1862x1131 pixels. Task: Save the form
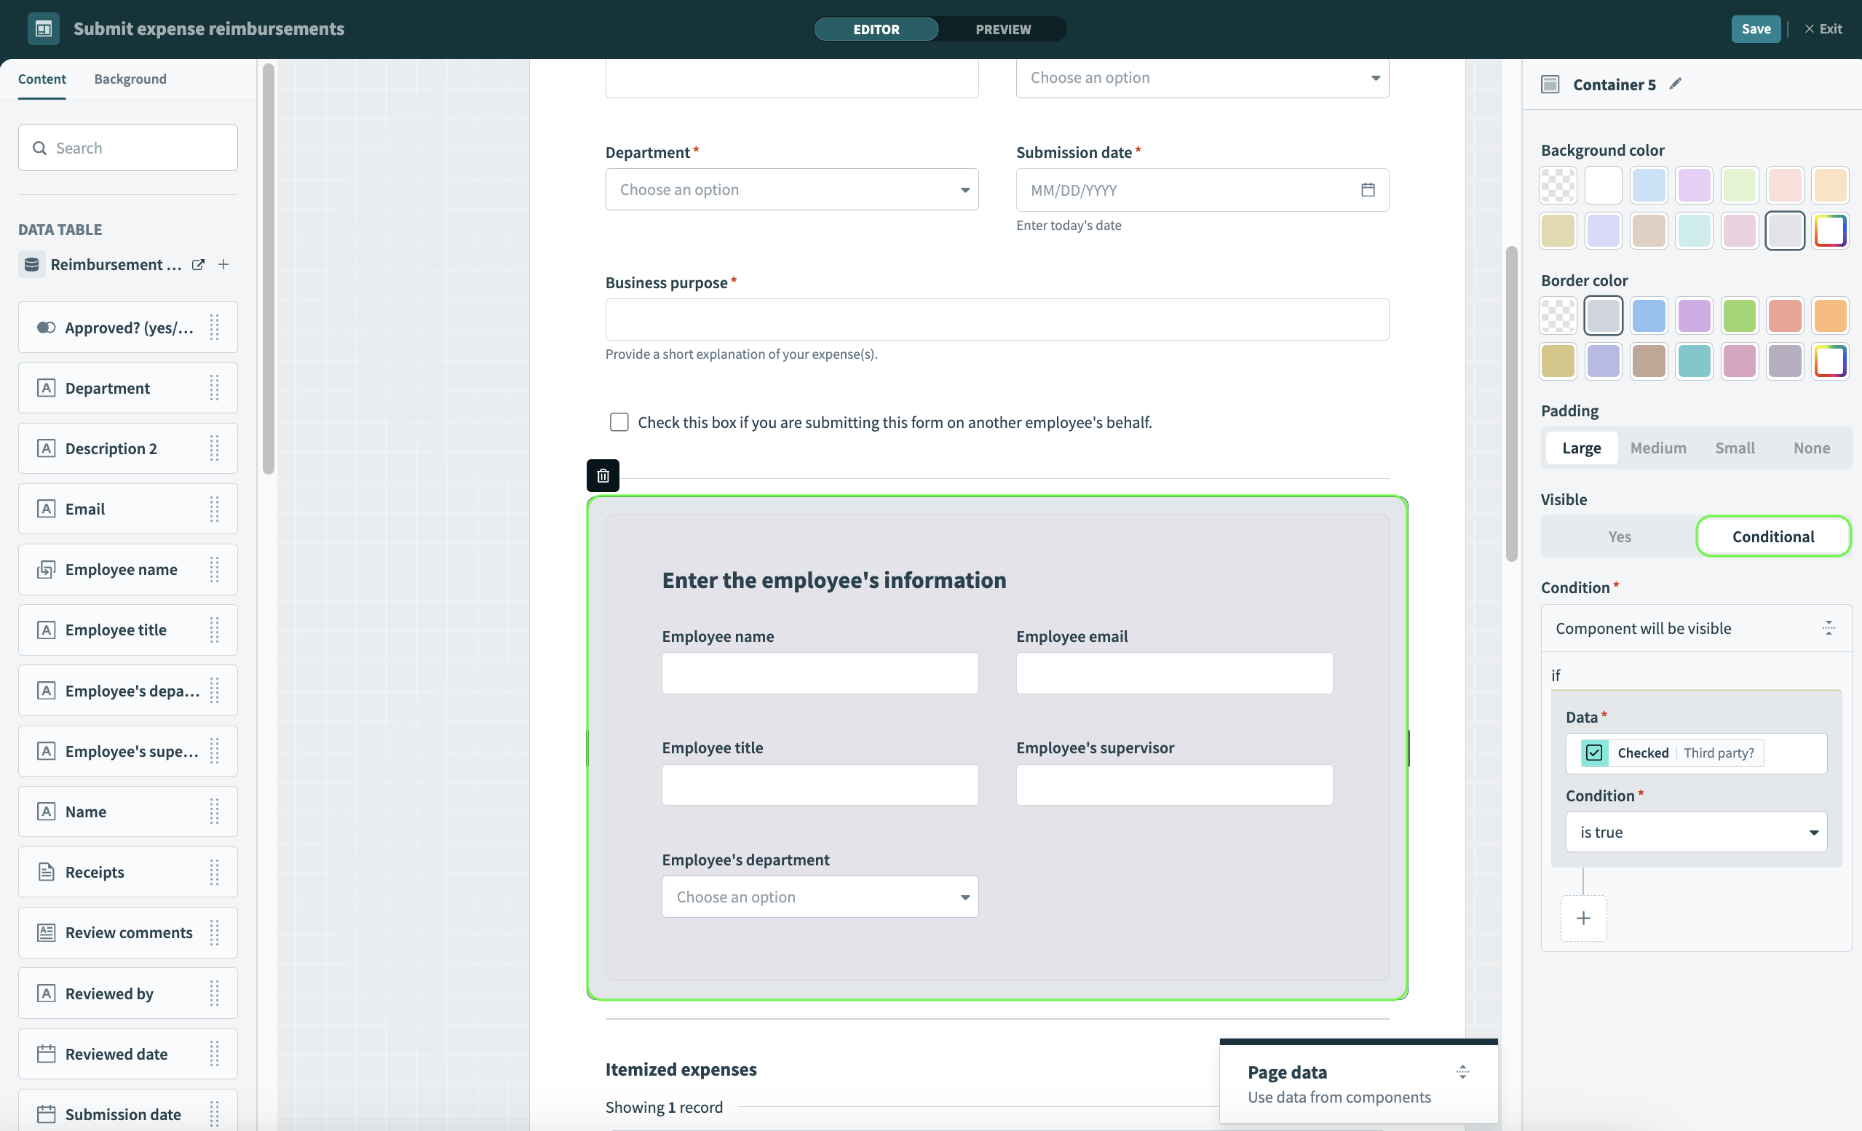click(x=1755, y=28)
